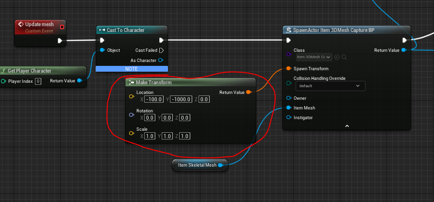Click the Item Skeletal Mesh output pin

pyautogui.click(x=220, y=165)
